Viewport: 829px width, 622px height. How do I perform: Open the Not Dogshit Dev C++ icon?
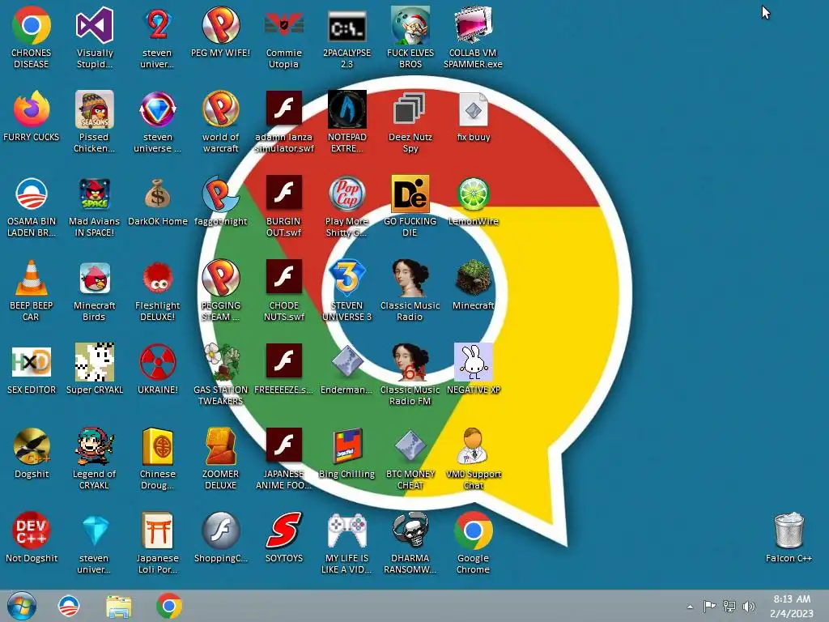coord(32,530)
